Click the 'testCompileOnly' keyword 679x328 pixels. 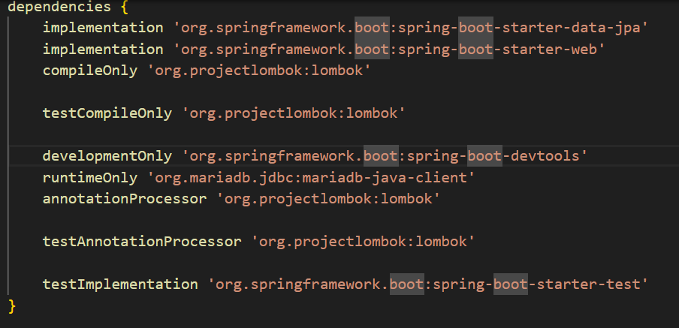click(x=107, y=113)
